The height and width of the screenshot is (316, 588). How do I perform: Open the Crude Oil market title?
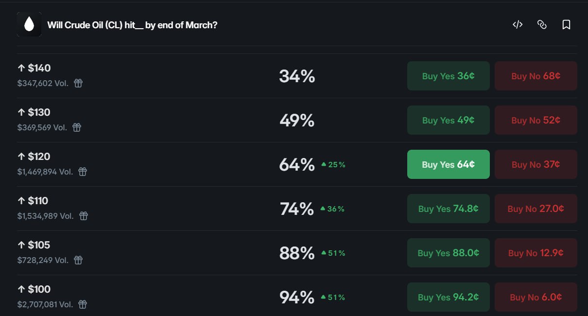[132, 25]
